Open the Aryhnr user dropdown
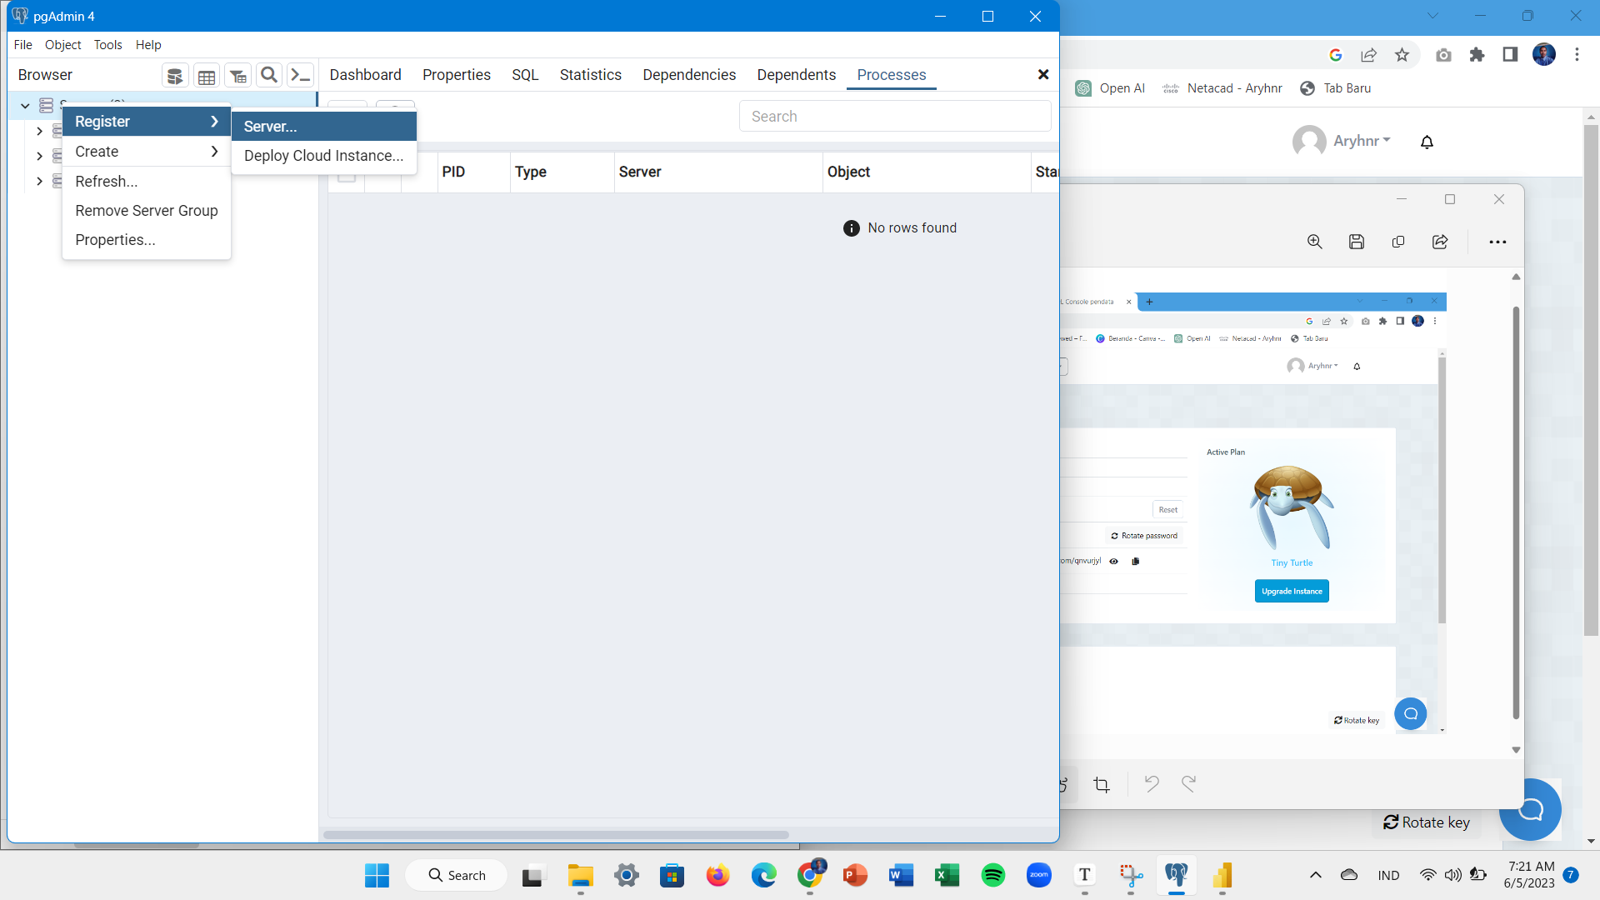This screenshot has width=1600, height=900. click(1361, 141)
